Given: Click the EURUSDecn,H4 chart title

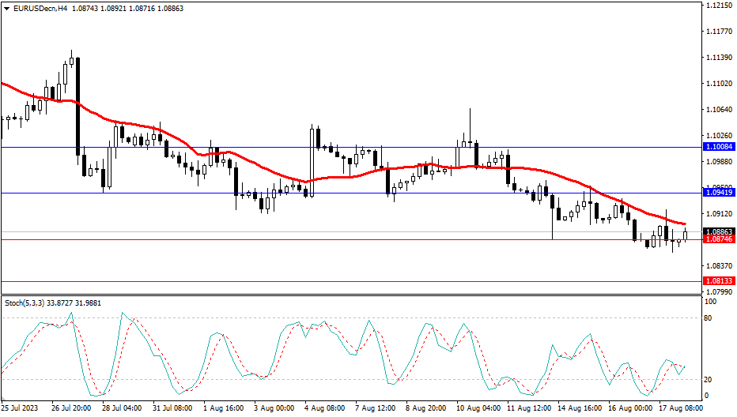Looking at the screenshot, I should 34,7.
